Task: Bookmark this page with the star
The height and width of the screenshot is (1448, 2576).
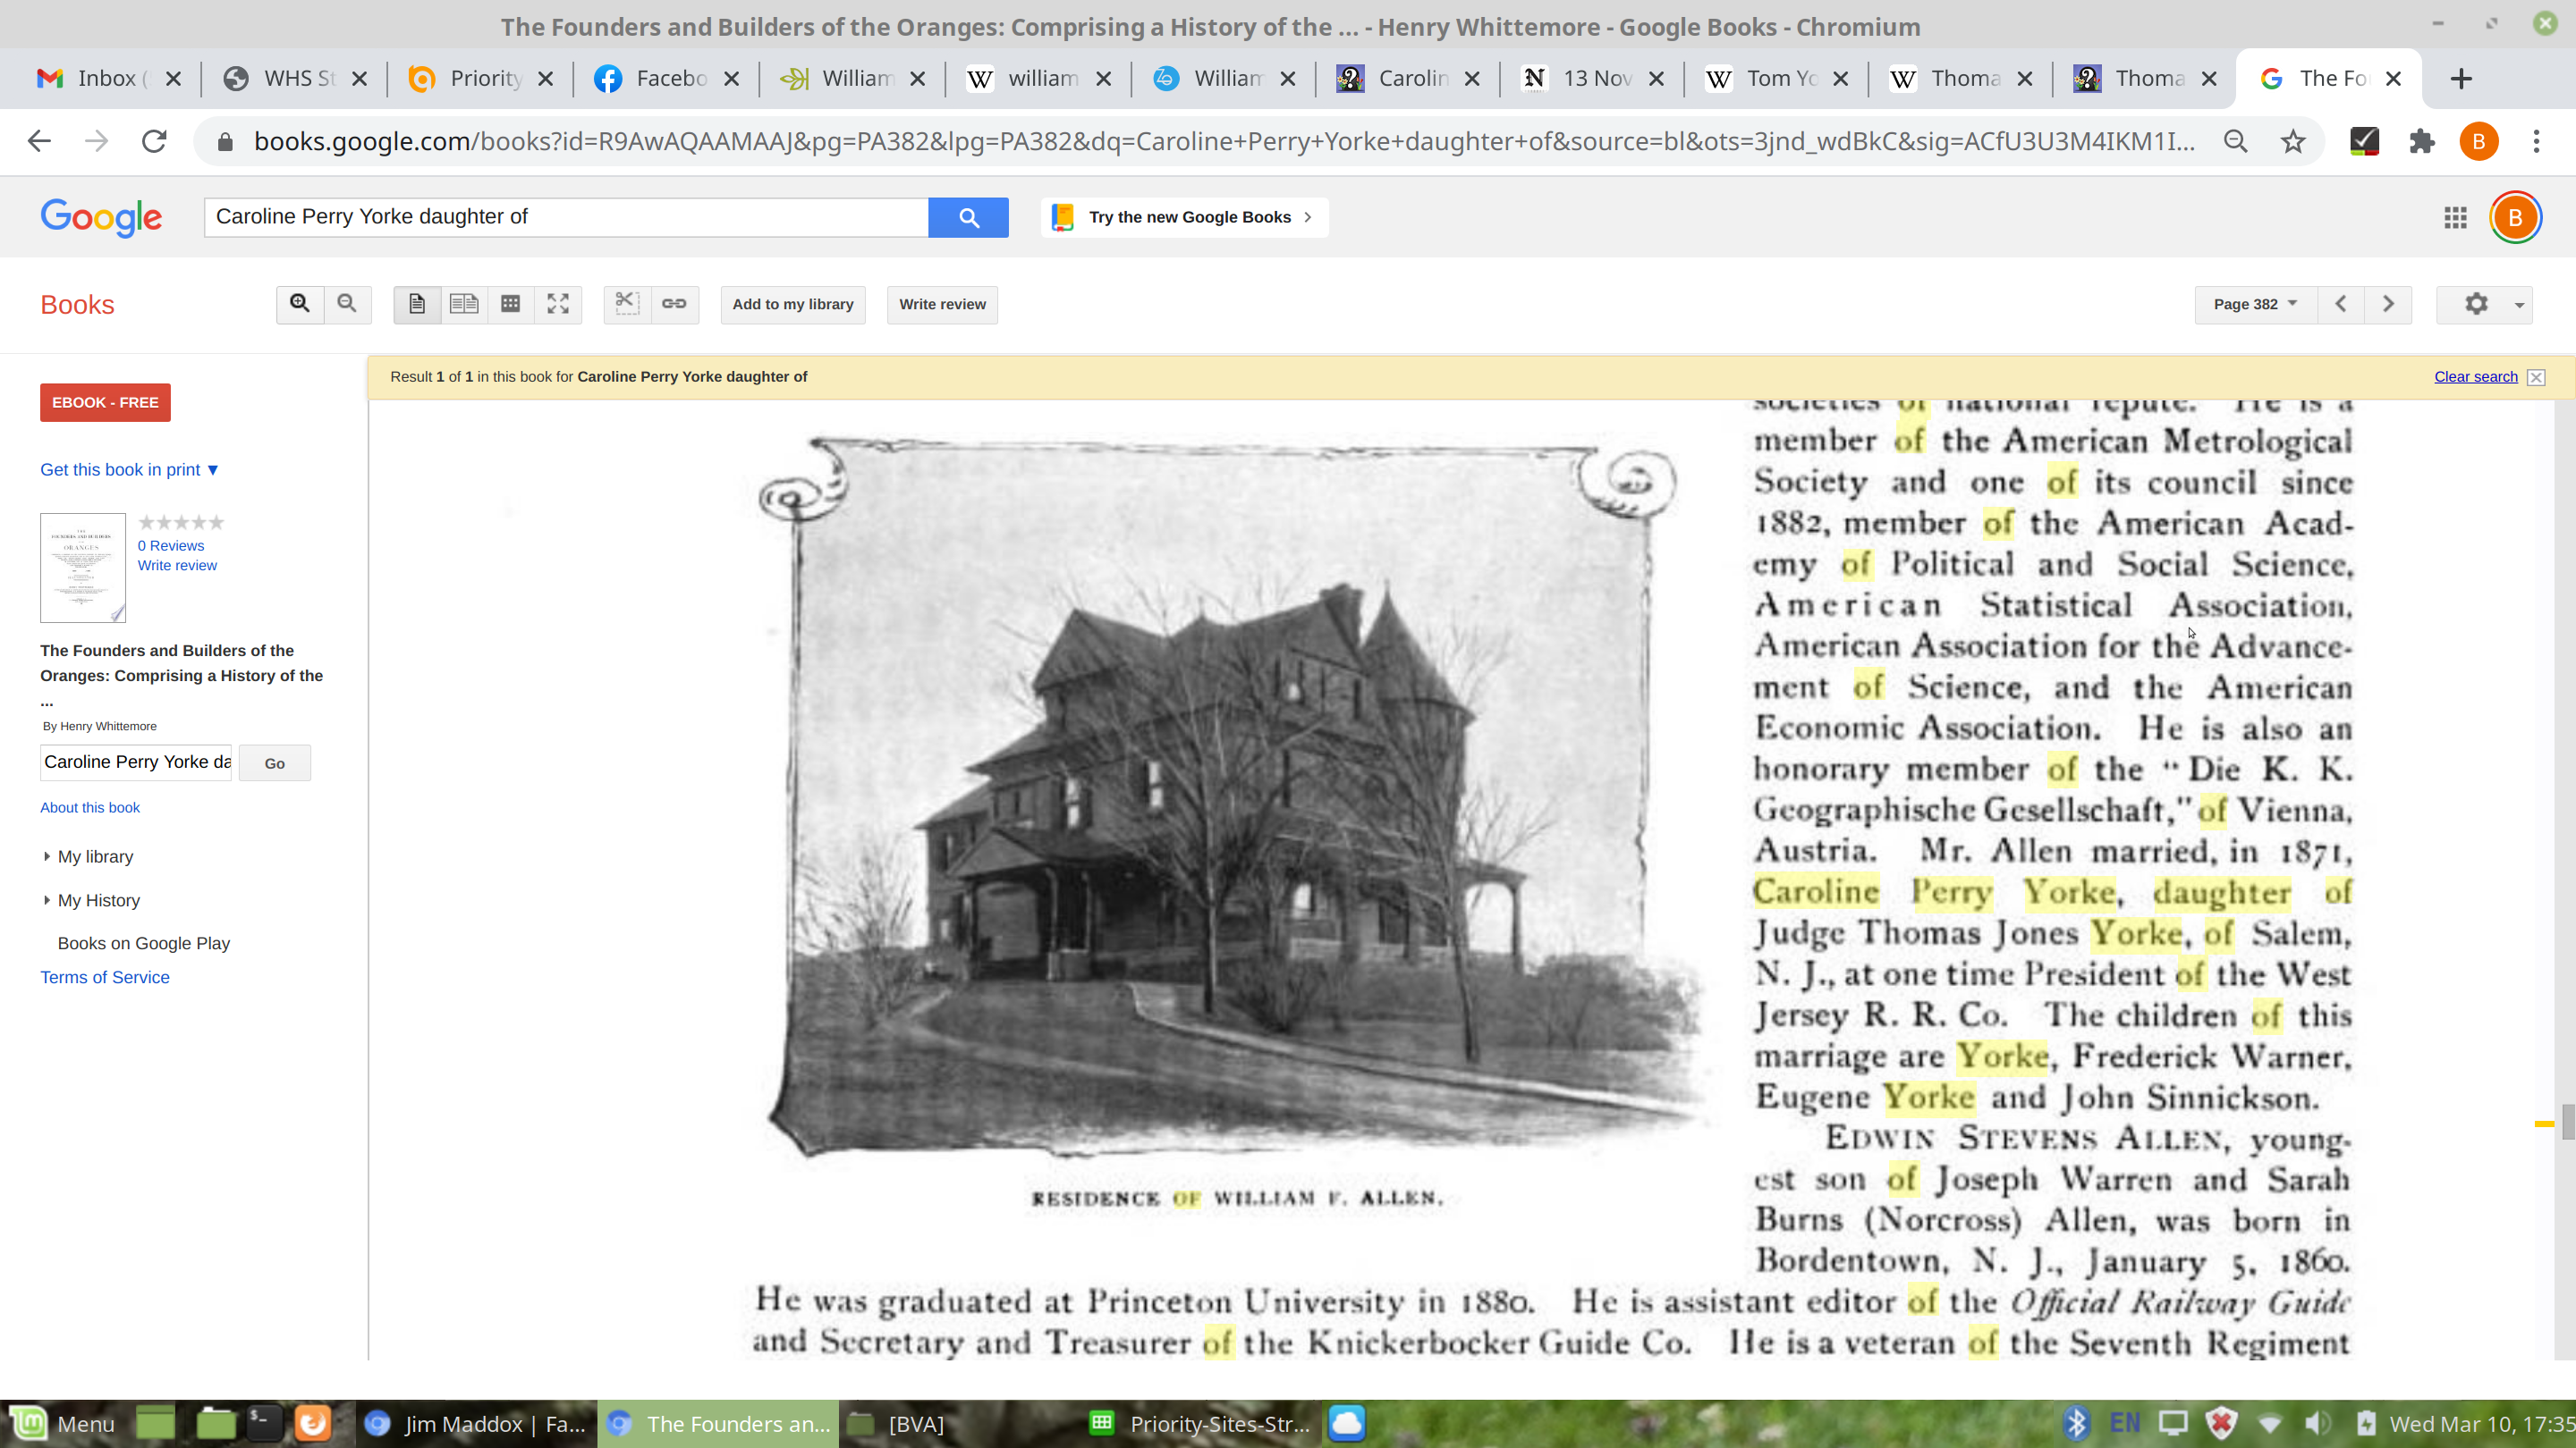Action: pos(2292,142)
